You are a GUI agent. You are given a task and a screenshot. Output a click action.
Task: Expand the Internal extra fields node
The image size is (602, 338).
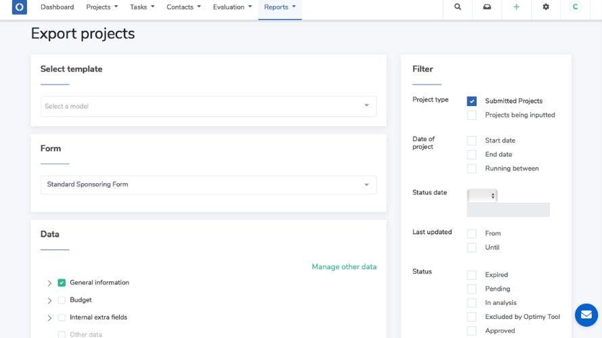[x=49, y=318]
